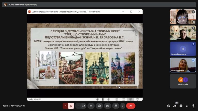Open meeting details info icon
The height and width of the screenshot is (111, 198).
(x=169, y=106)
